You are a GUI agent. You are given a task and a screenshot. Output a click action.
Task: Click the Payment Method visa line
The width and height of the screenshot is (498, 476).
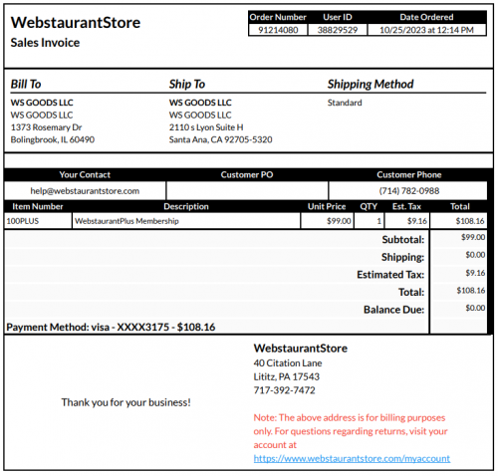(x=111, y=328)
